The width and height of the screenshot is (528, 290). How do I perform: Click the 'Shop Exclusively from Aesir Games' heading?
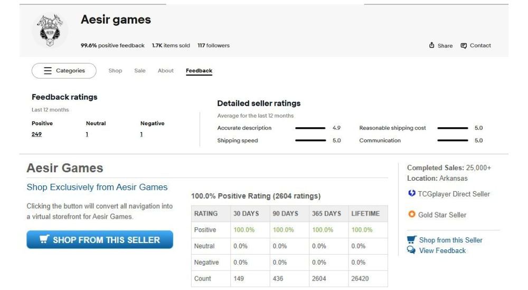[97, 188]
